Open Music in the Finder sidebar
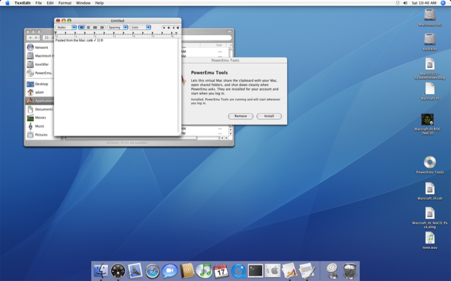Image resolution: width=451 pixels, height=281 pixels. point(39,126)
